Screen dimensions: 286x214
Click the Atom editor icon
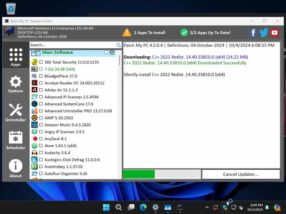pyautogui.click(x=34, y=146)
